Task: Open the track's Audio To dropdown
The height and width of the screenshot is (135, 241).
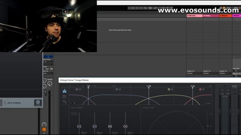Action: coord(48,73)
